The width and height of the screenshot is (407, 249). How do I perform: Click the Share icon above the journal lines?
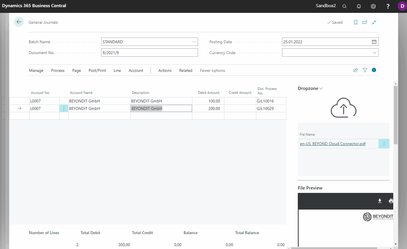pos(355,70)
